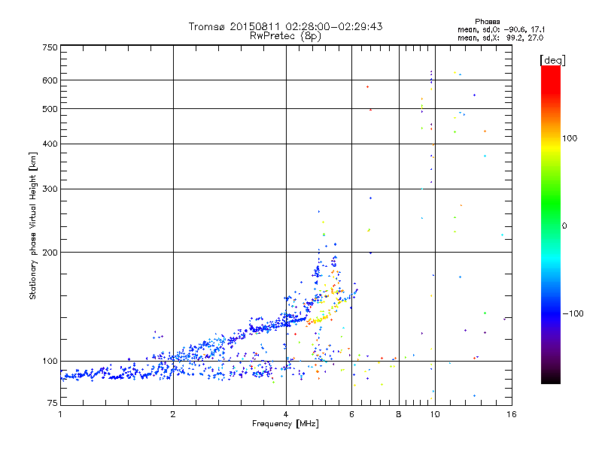
Task: Select the 'mean, sd,X: 99.2, 27.0' statistics line
Action: click(500, 38)
